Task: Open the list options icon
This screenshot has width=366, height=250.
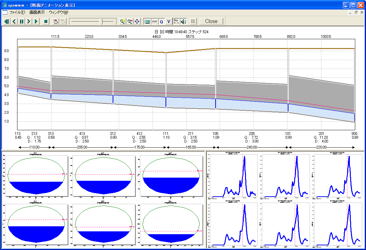Action: (193, 21)
